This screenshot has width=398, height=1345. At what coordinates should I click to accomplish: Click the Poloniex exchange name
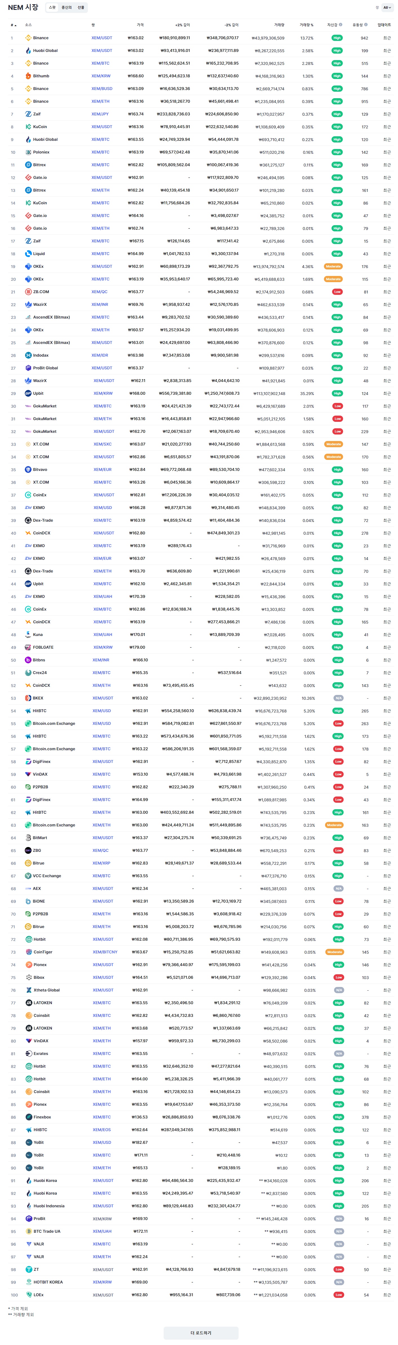[x=41, y=152]
